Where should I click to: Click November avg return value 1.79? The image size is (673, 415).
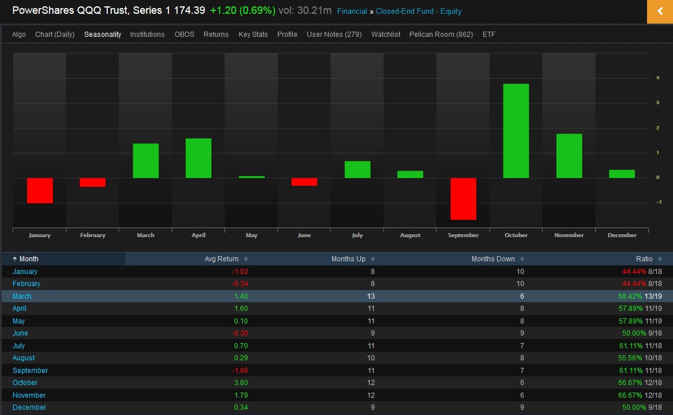[x=241, y=395]
